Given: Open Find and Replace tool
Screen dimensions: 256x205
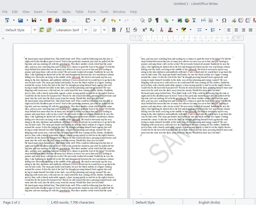Looking at the screenshot, I should point(143,20).
